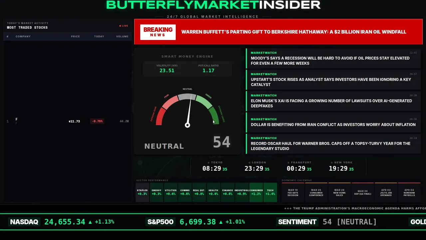Click the NASDAQ ticker label
The width and height of the screenshot is (426, 240).
pos(24,222)
